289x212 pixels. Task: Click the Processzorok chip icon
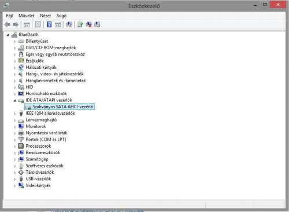21,146
